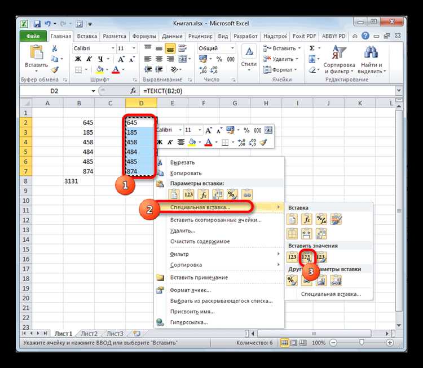Click Сортировка и фильтр button
This screenshot has width=423, height=368.
click(x=339, y=60)
